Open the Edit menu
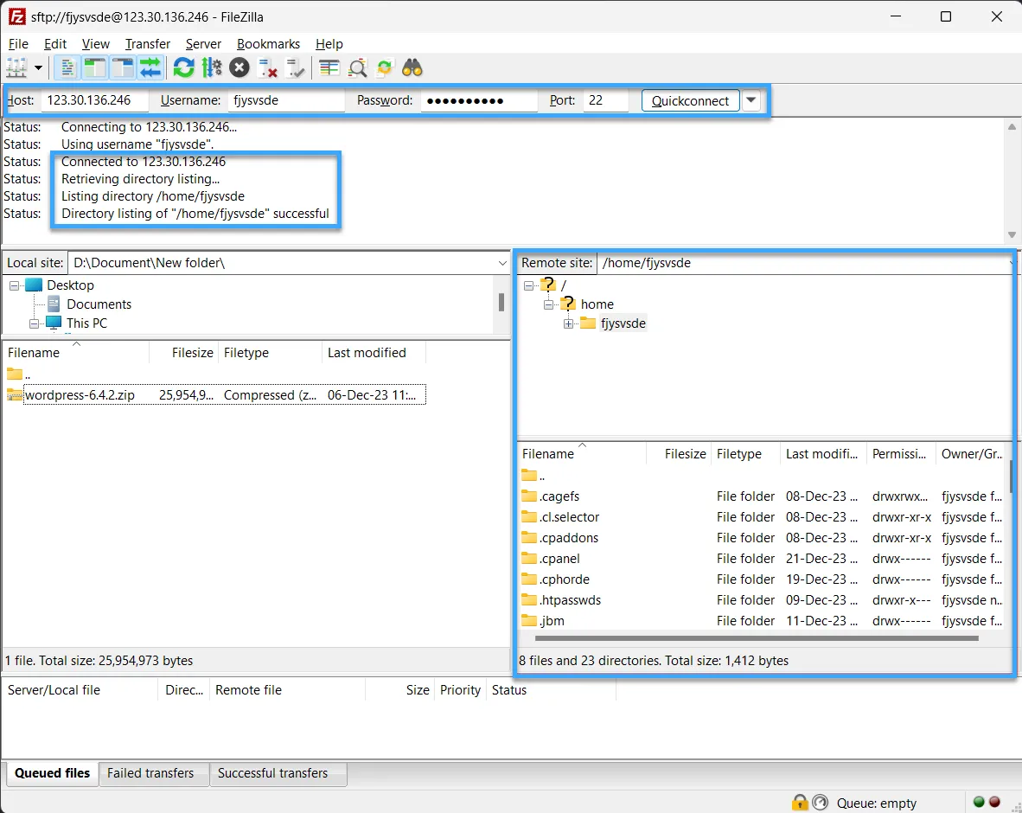This screenshot has height=813, width=1022. (x=55, y=44)
